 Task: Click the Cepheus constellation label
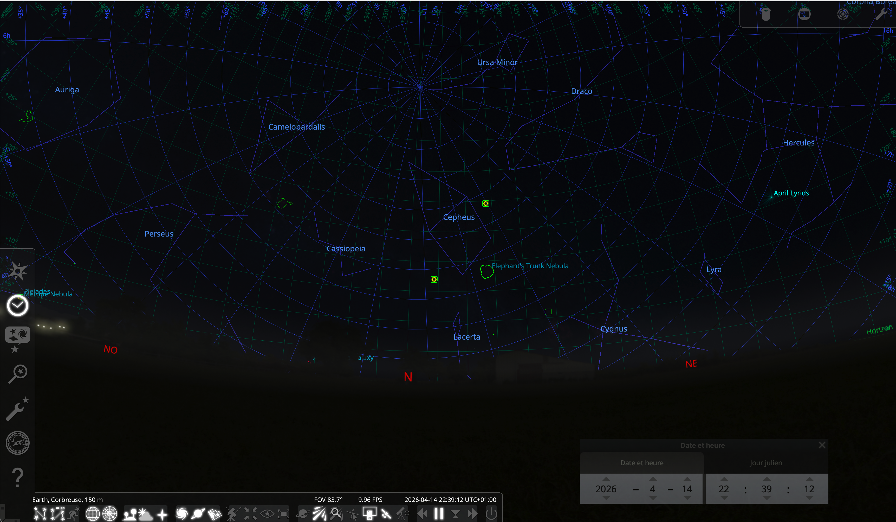(459, 217)
